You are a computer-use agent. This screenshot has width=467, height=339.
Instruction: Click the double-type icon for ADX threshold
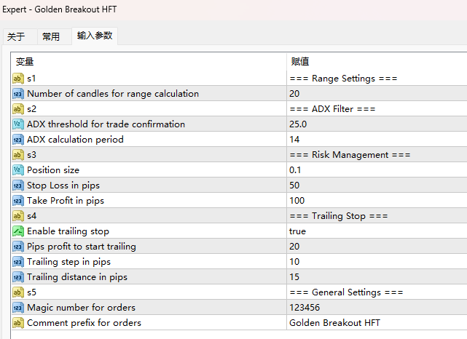point(18,124)
